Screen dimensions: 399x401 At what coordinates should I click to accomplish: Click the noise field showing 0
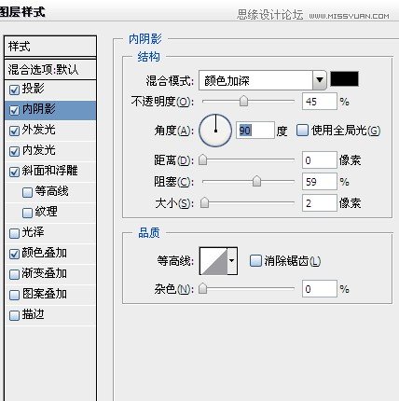point(320,289)
